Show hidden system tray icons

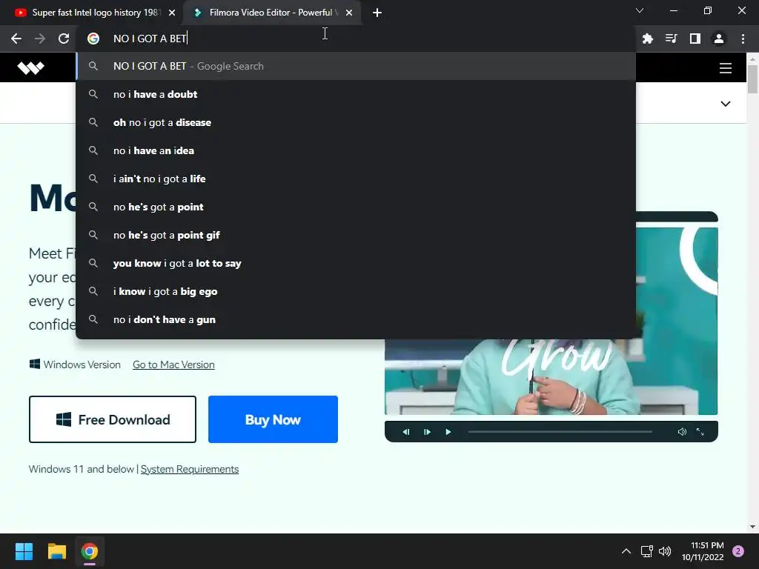626,551
